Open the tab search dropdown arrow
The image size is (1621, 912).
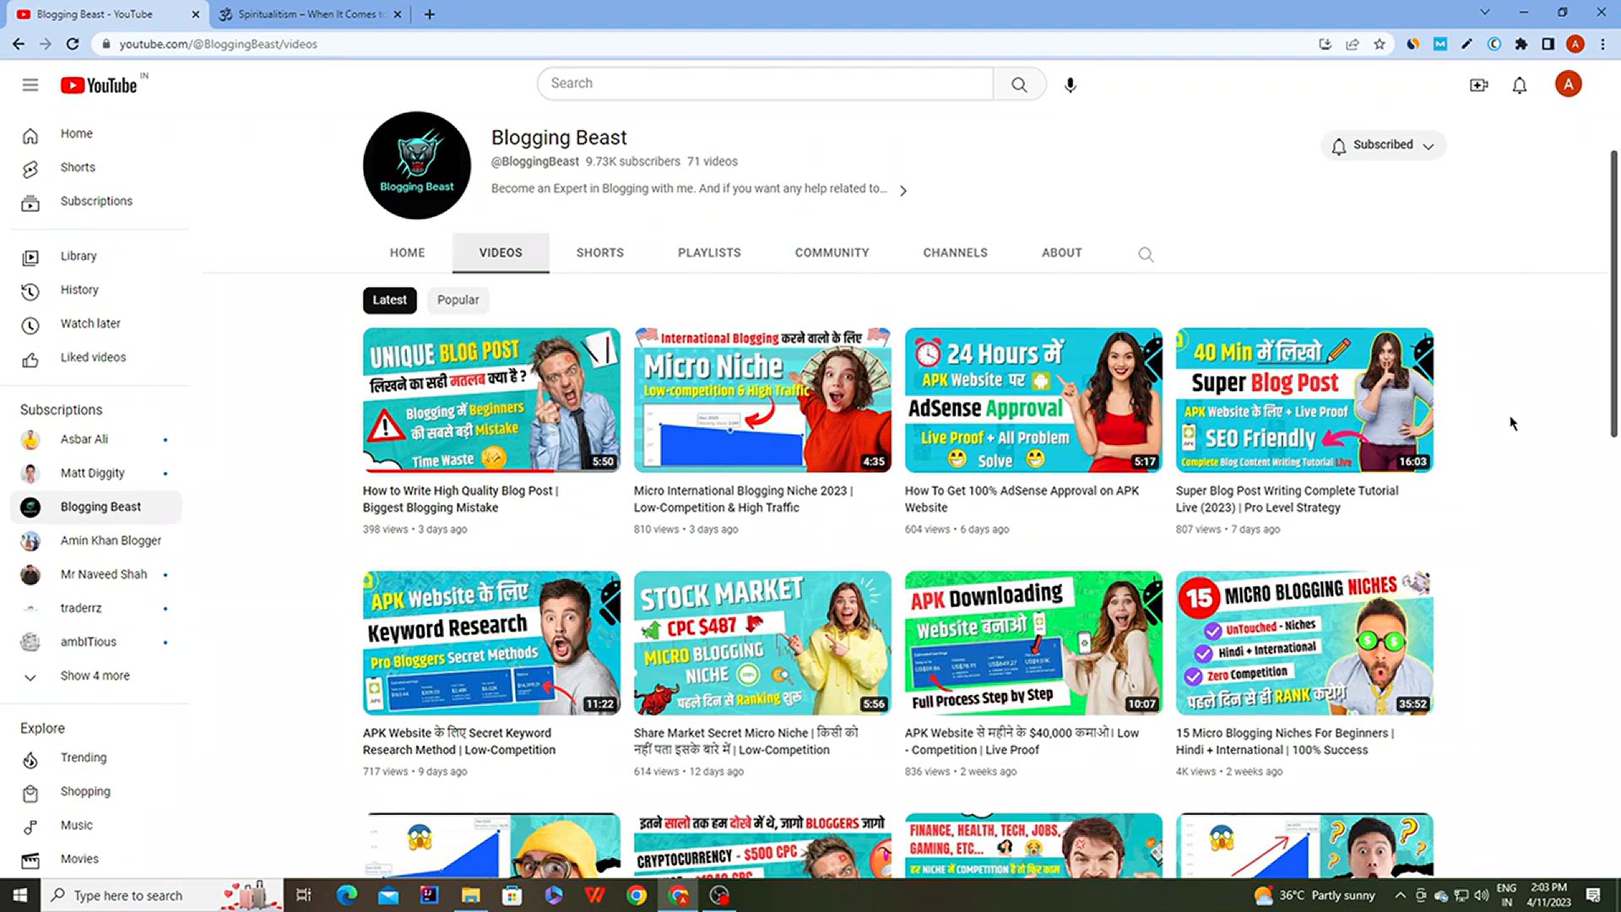(x=1485, y=13)
